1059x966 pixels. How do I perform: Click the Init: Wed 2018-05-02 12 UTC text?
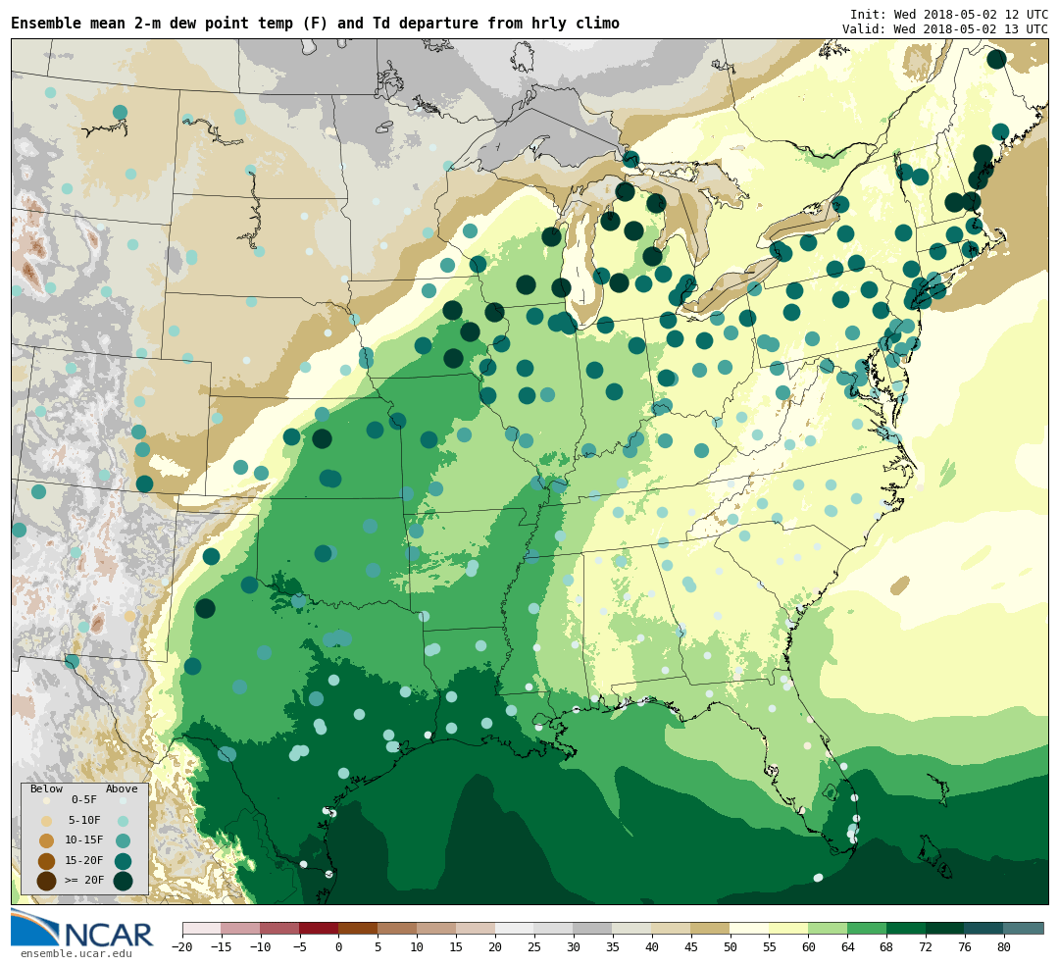tap(949, 14)
